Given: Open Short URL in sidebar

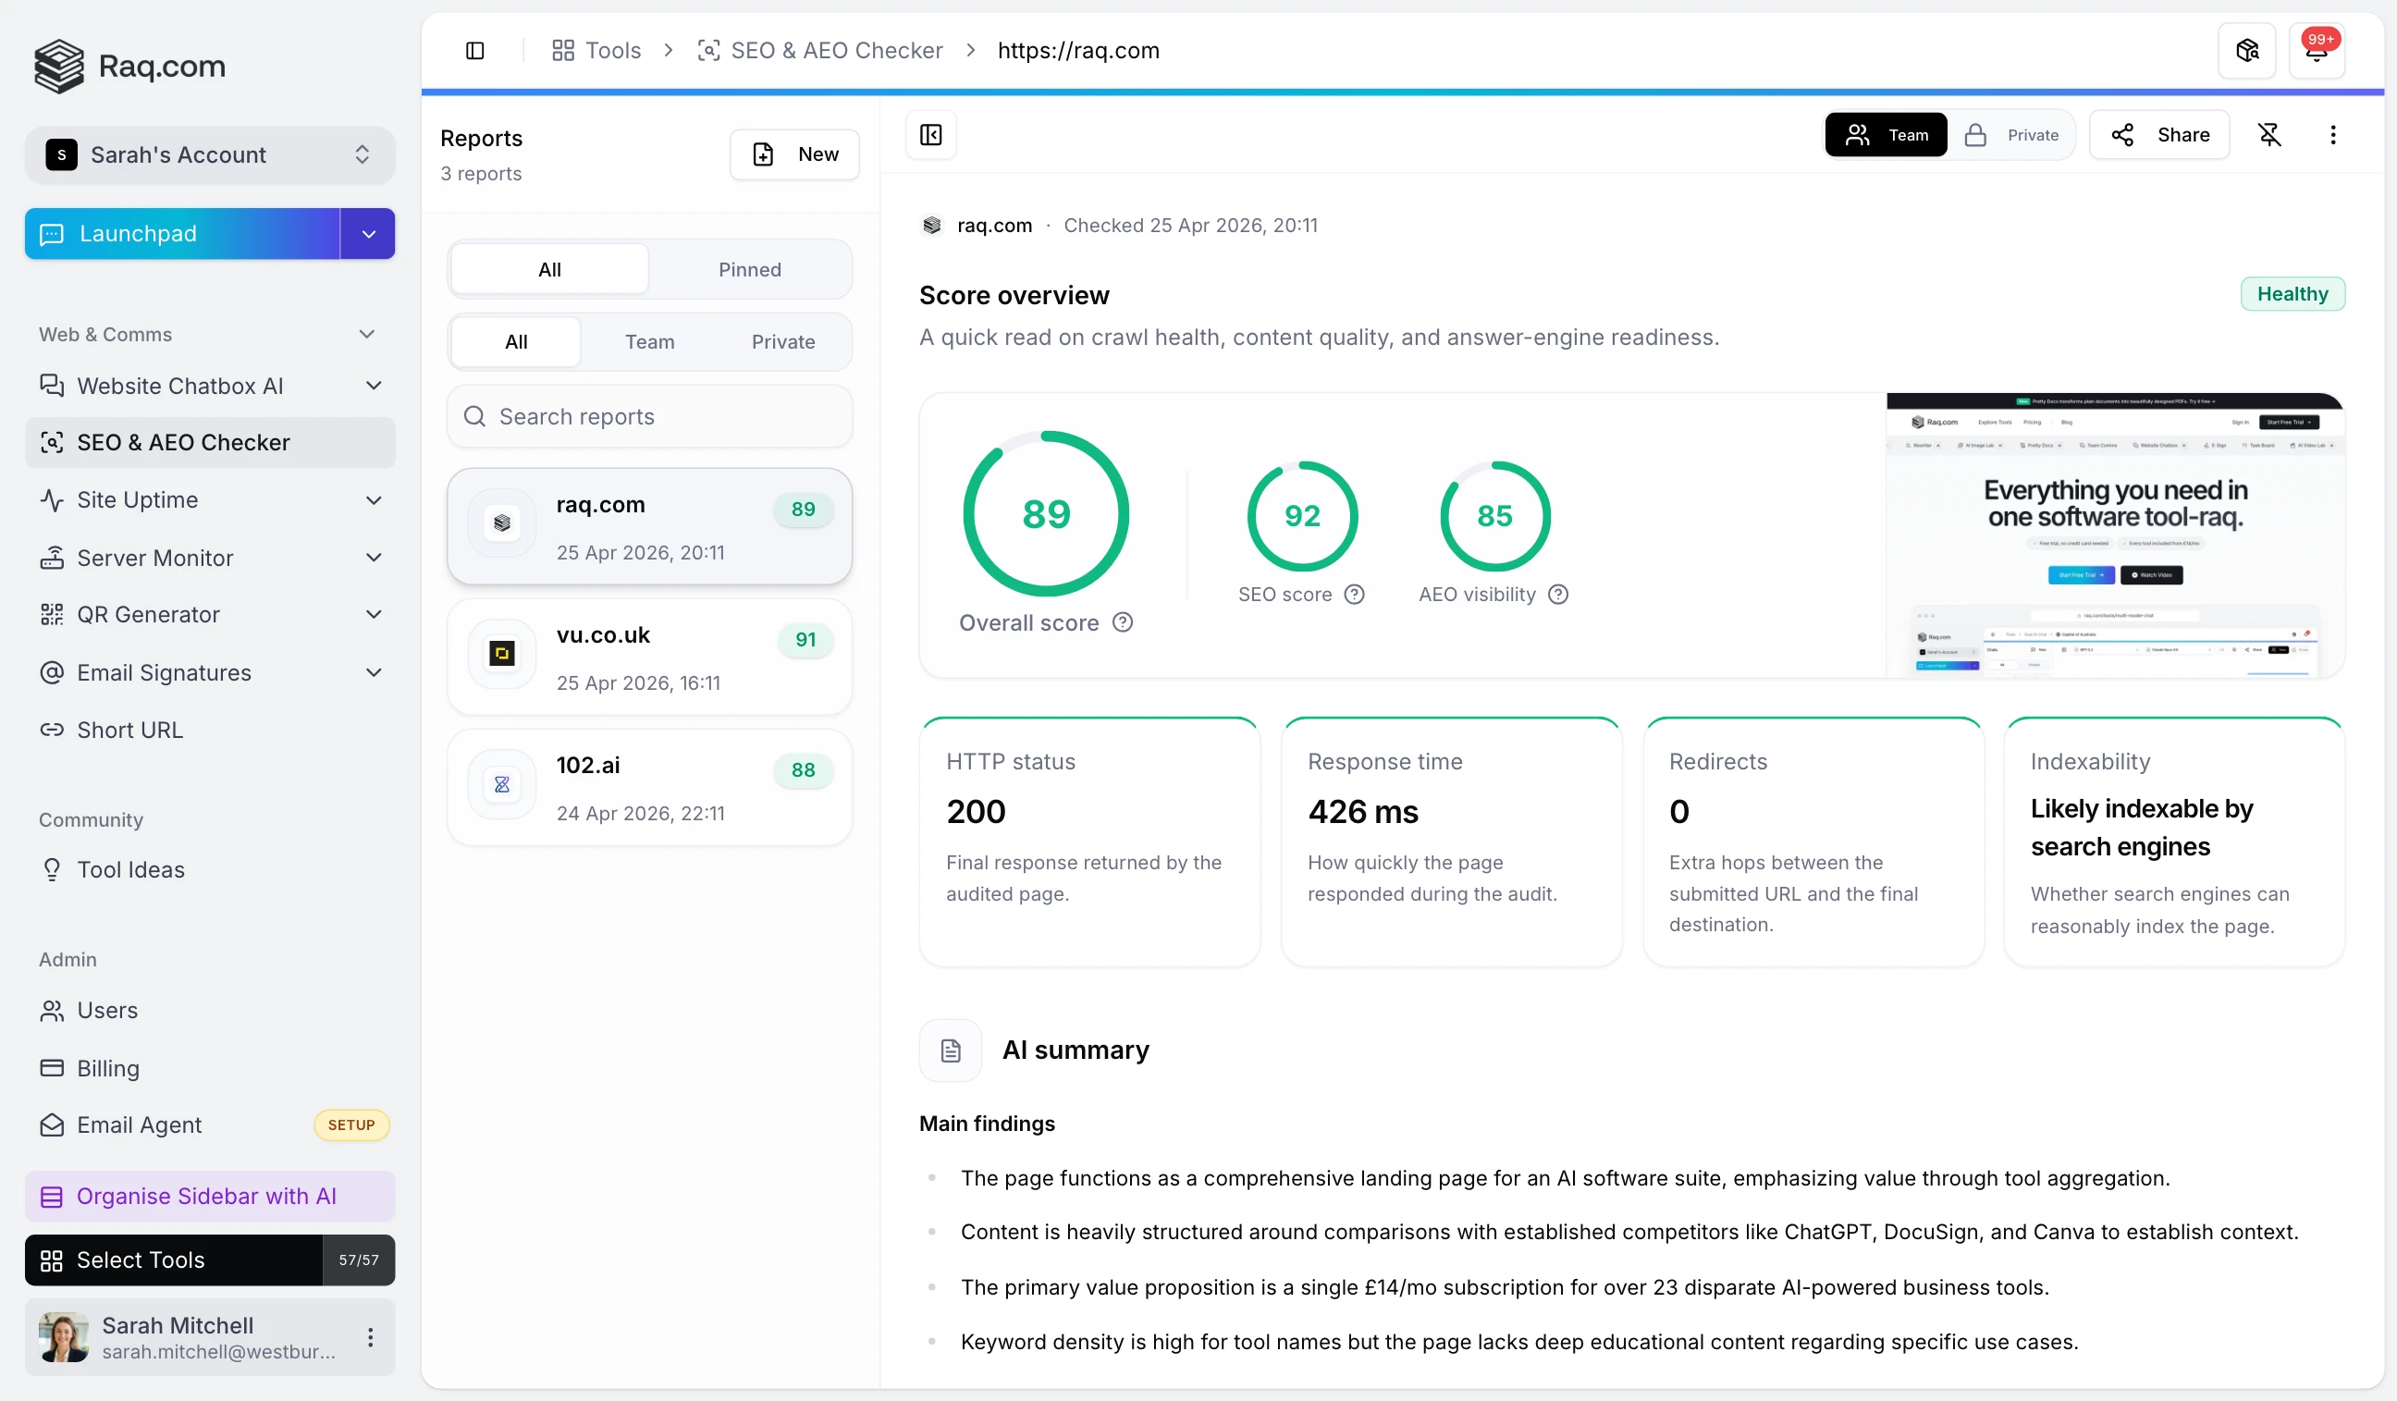Looking at the screenshot, I should pos(129,730).
